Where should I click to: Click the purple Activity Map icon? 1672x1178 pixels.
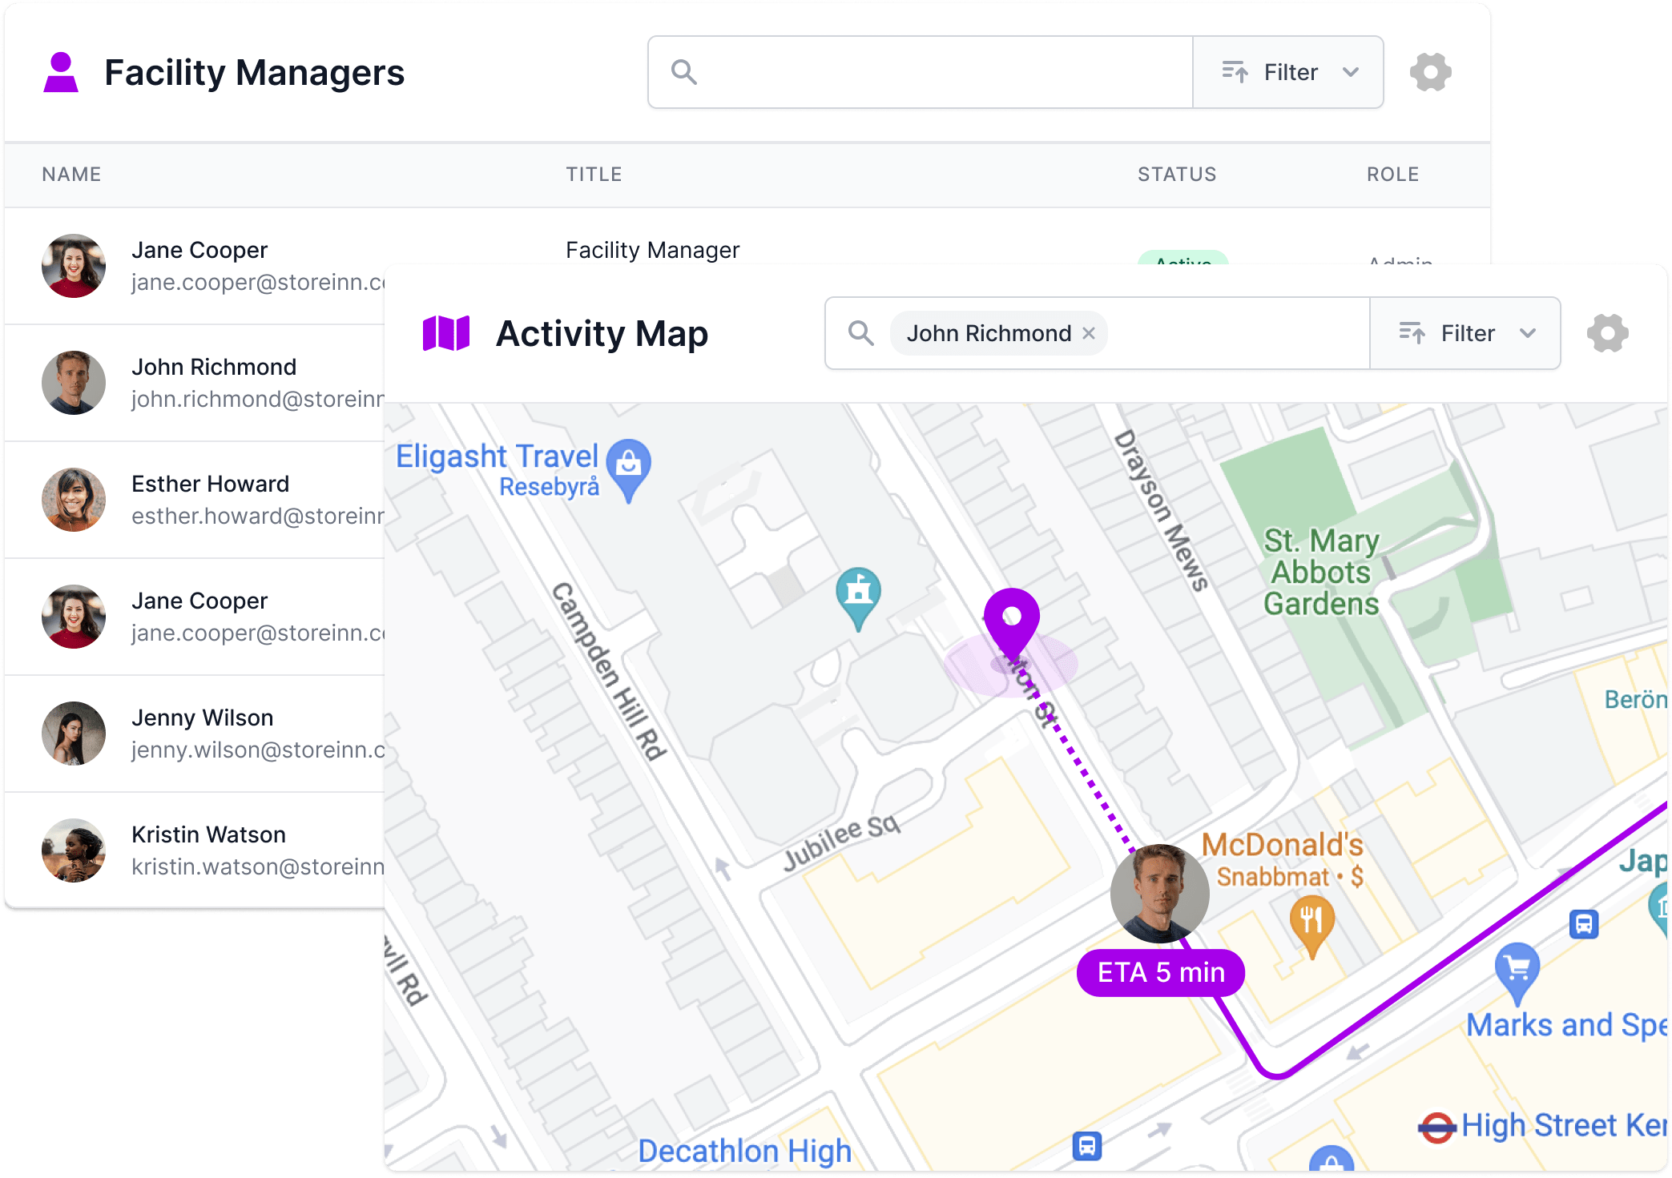pos(446,333)
